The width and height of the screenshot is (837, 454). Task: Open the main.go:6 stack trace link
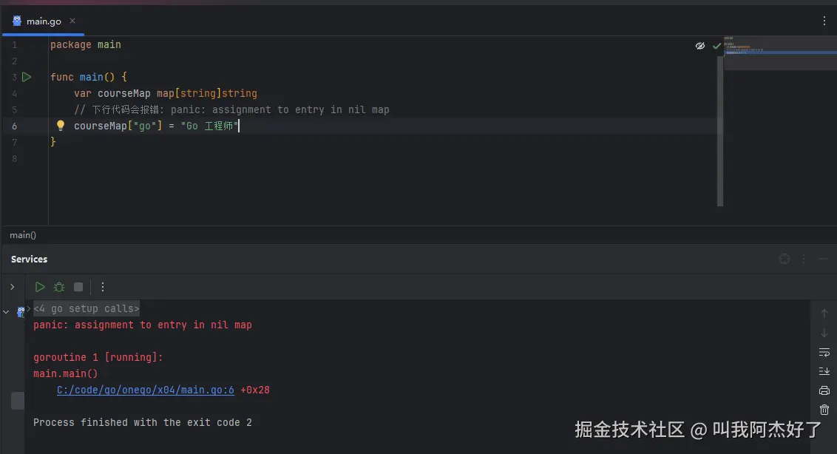point(145,390)
